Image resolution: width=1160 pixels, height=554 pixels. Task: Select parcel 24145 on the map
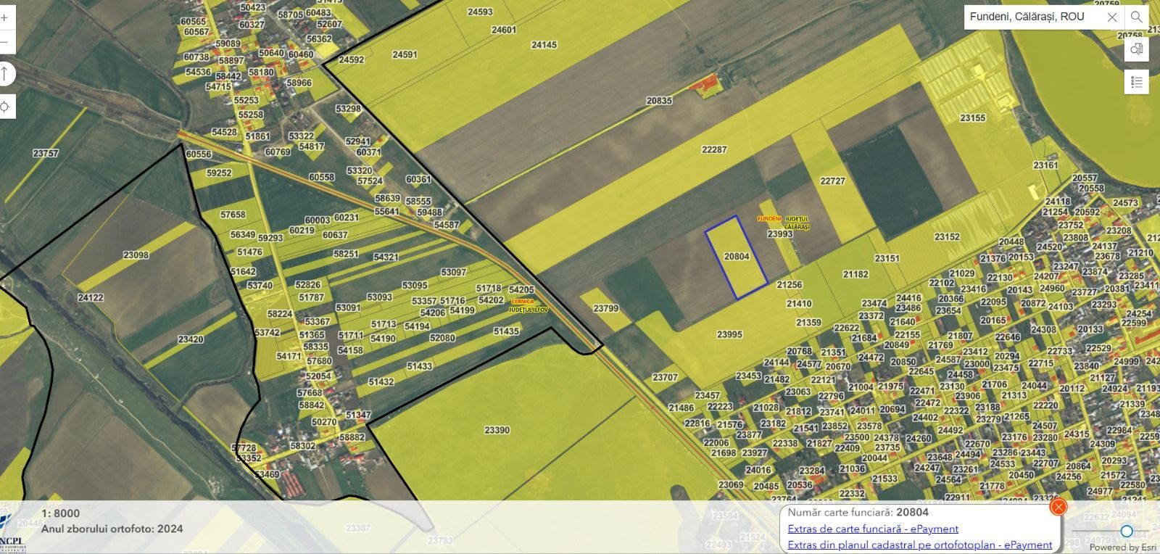(x=544, y=45)
